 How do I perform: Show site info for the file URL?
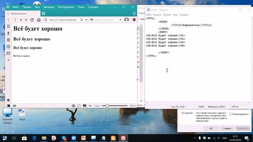[46, 20]
